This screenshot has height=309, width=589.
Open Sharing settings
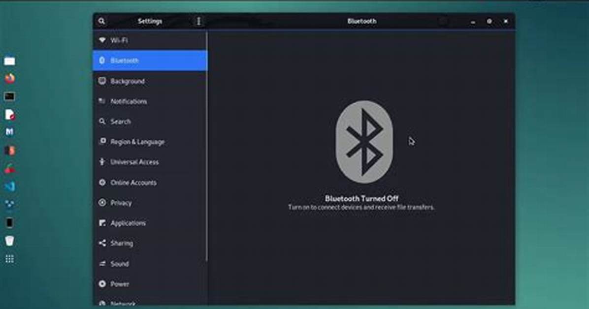point(150,243)
